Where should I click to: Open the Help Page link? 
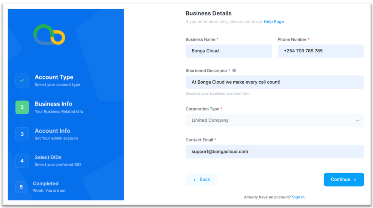[273, 22]
